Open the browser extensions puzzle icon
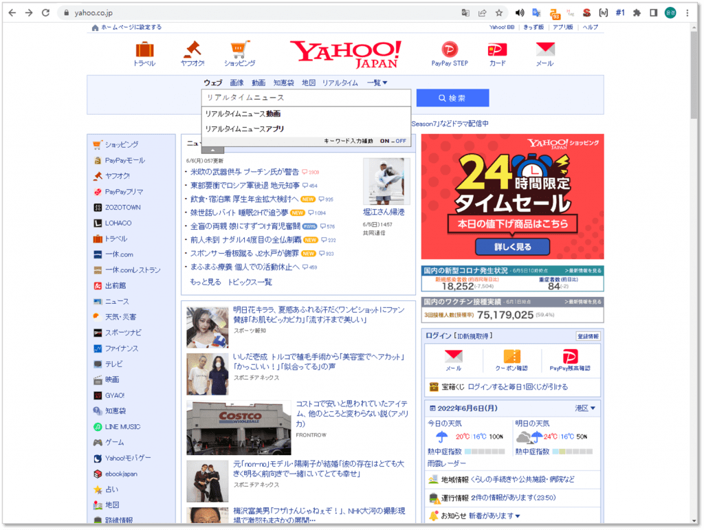This screenshot has height=530, width=704. tap(637, 12)
